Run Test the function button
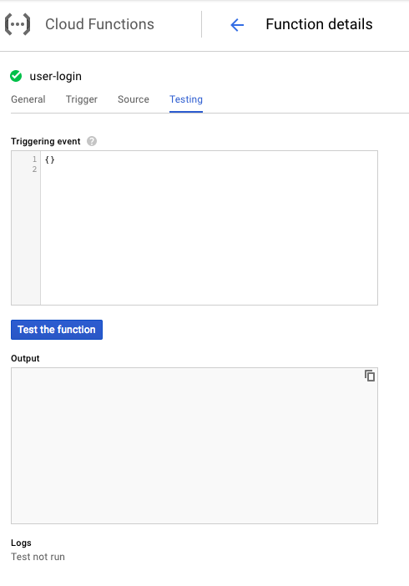The image size is (409, 586). [57, 330]
